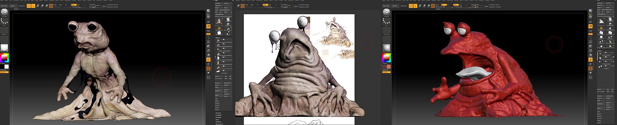
Task: Open the Zplugin menu in left screenshot
Action: point(105,1)
